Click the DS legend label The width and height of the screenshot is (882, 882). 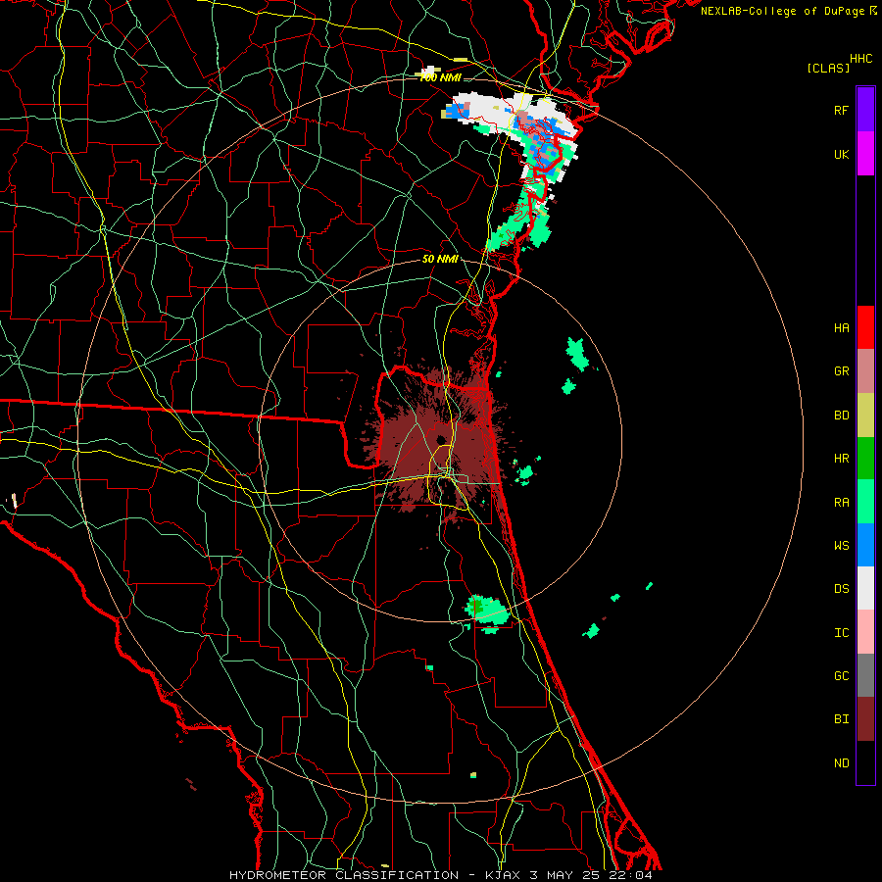(x=841, y=589)
